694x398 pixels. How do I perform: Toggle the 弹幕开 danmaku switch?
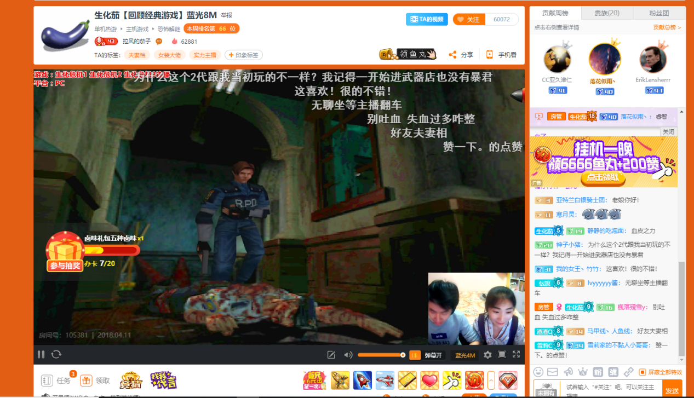pos(427,355)
